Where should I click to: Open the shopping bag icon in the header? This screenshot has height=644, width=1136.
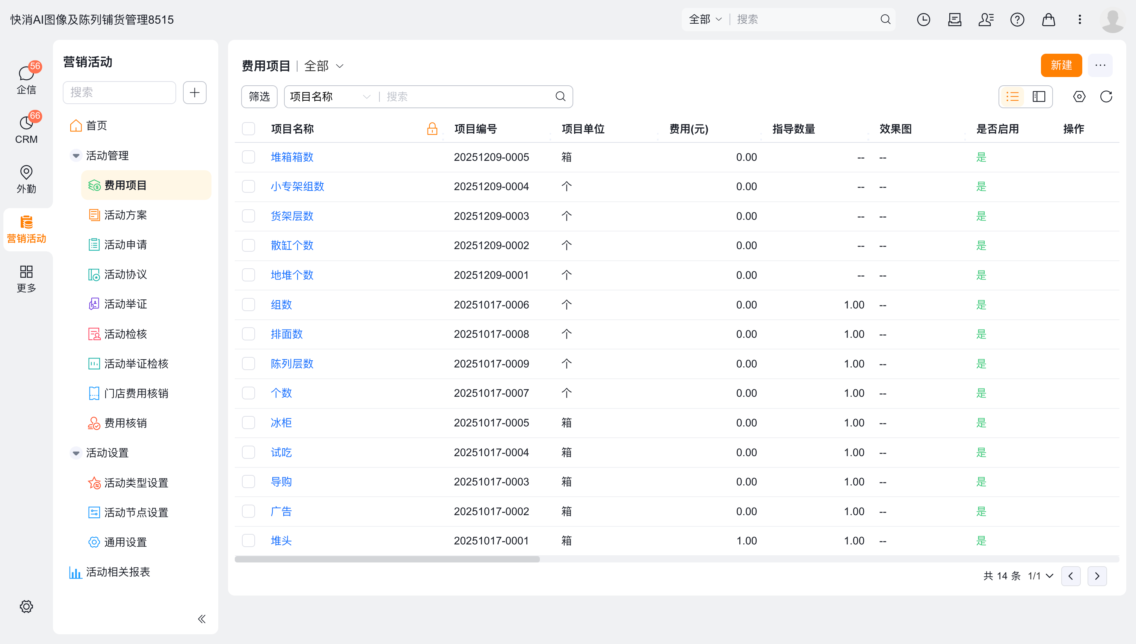click(1048, 20)
